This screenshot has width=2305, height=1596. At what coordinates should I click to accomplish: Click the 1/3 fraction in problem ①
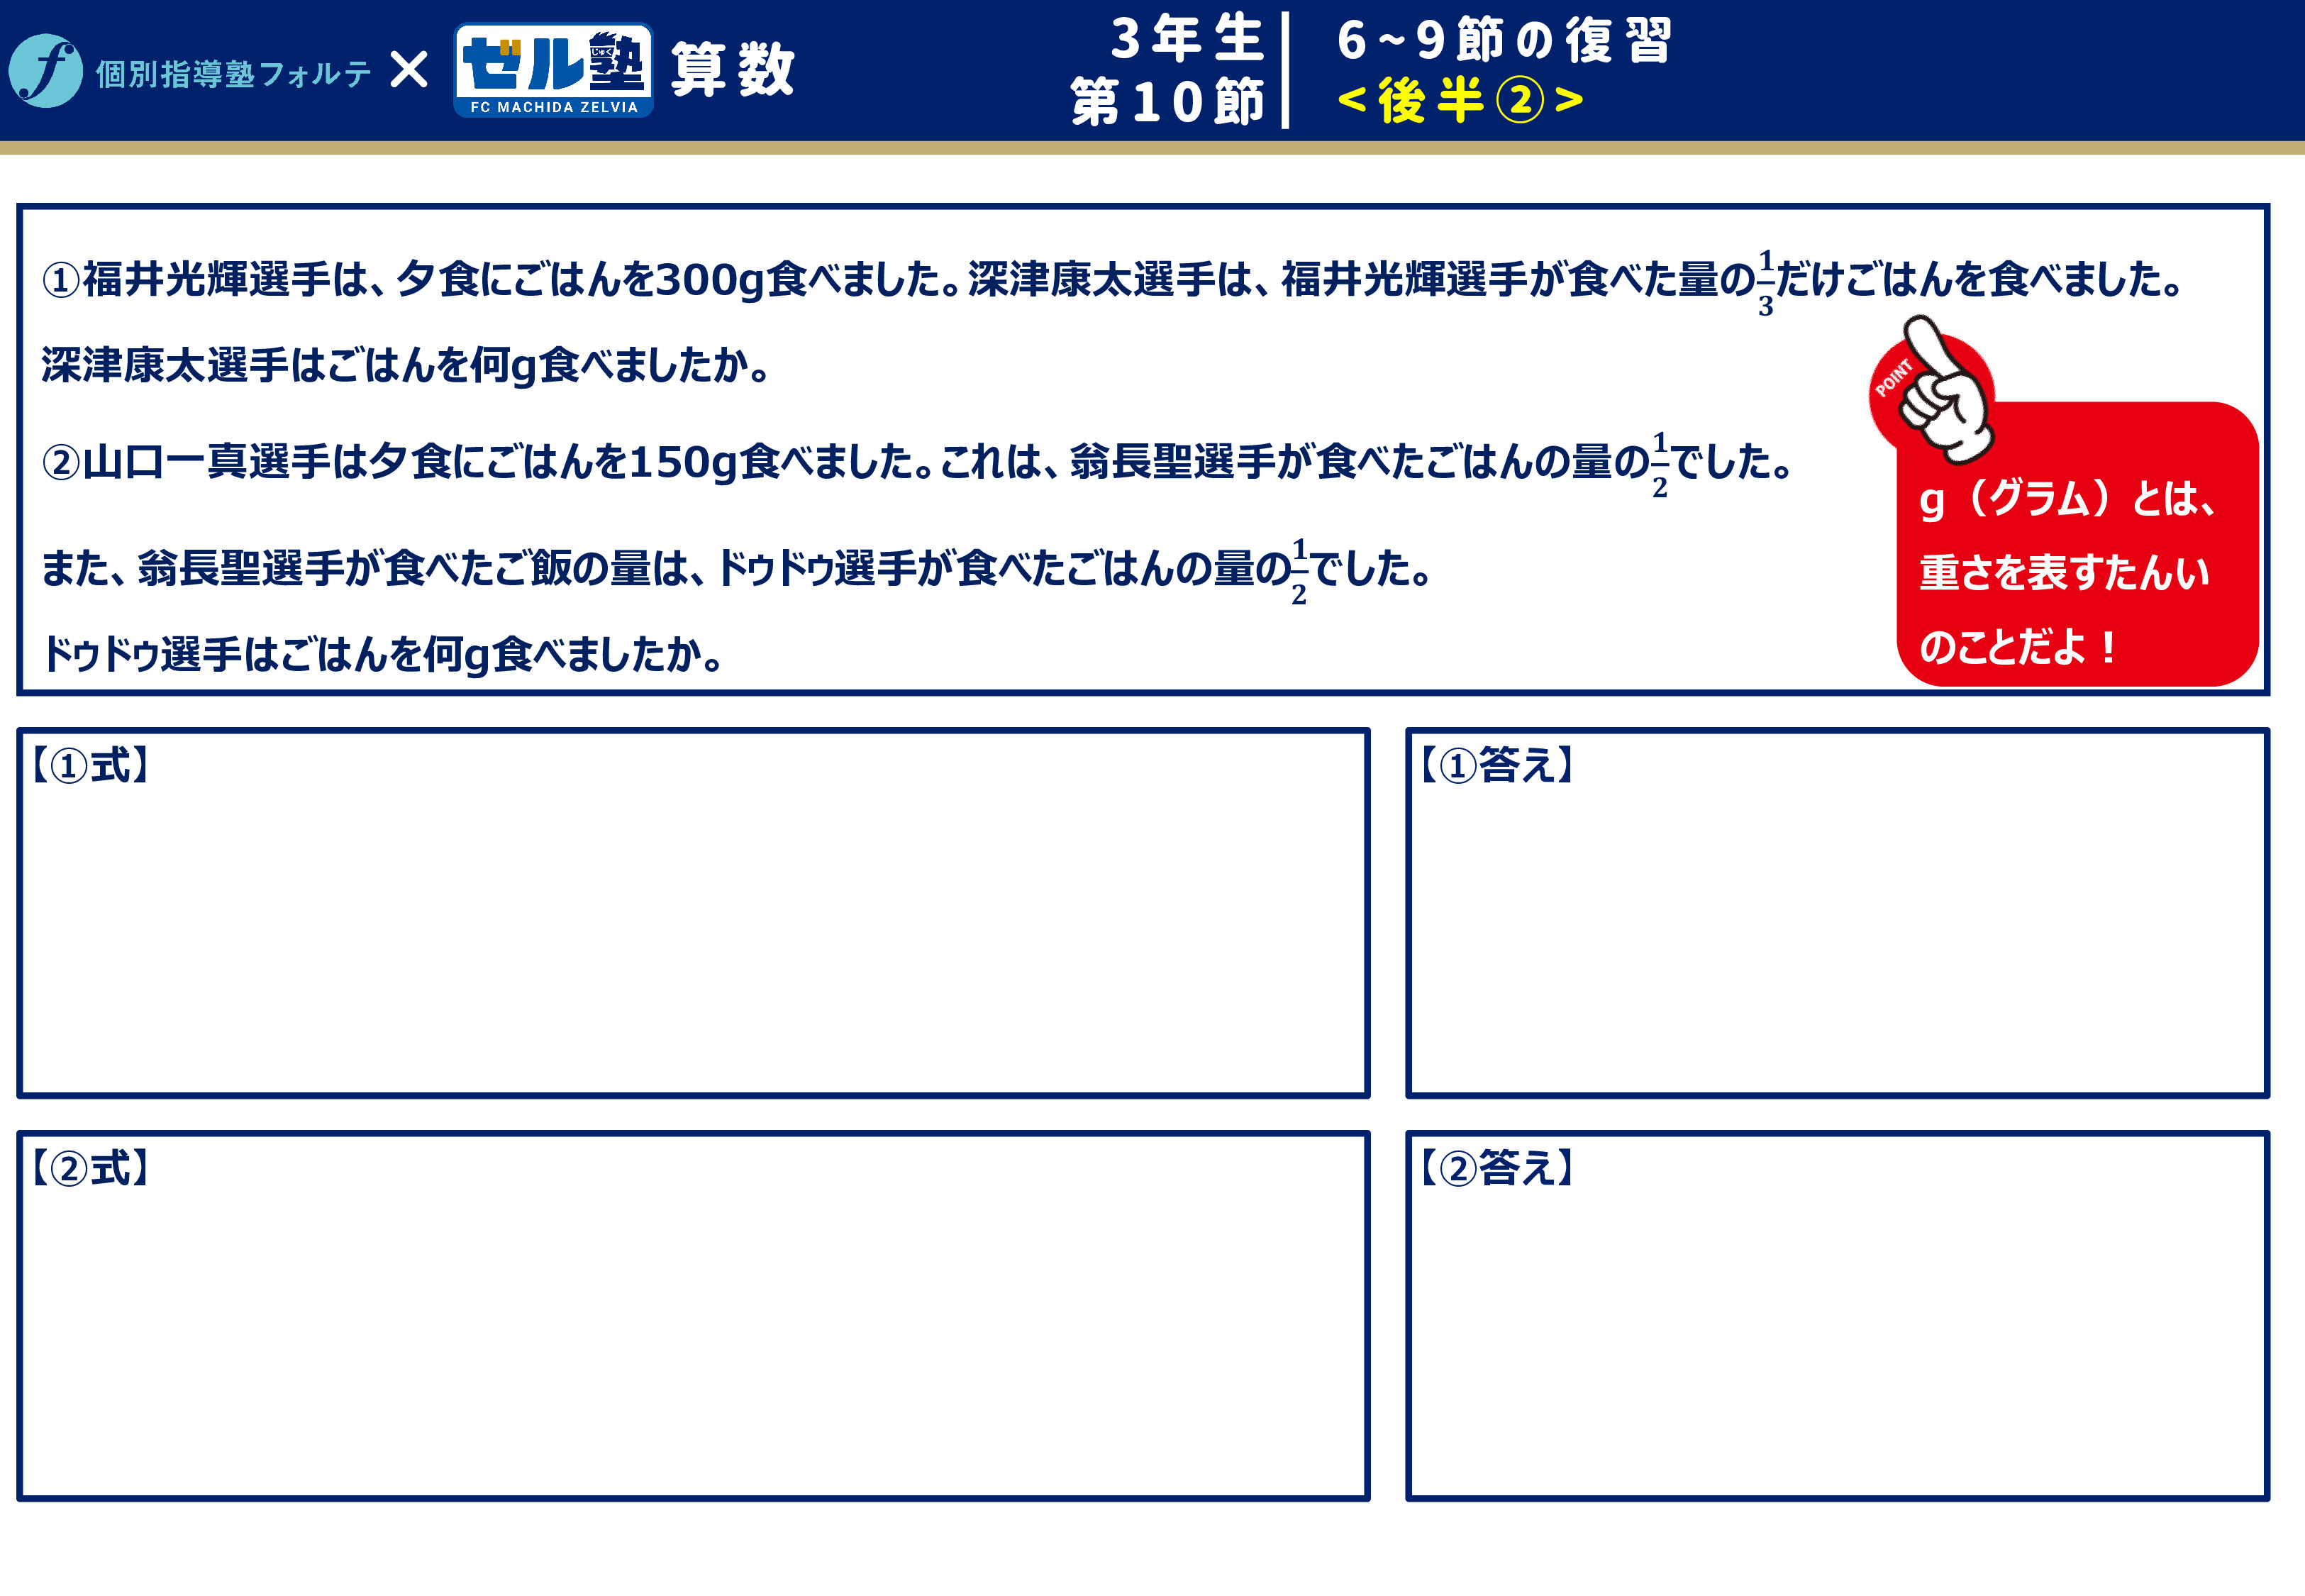(1765, 283)
